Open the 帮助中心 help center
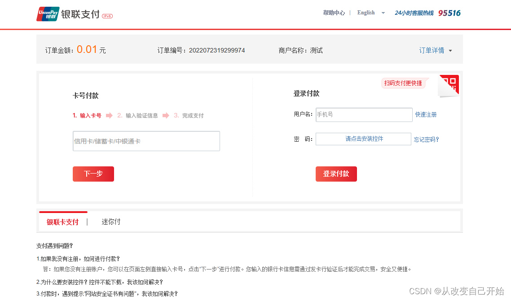Viewport: 511px width, 300px height. click(334, 13)
